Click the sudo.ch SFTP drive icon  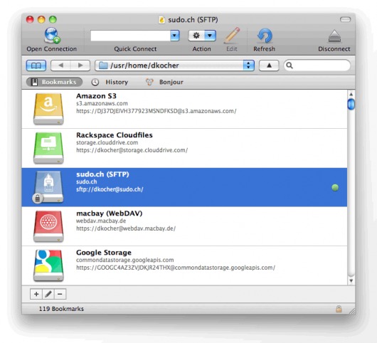pyautogui.click(x=48, y=187)
